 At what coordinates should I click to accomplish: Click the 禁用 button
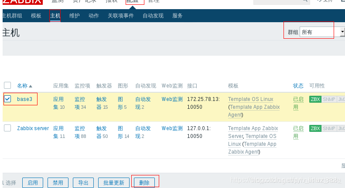[x=58, y=183]
